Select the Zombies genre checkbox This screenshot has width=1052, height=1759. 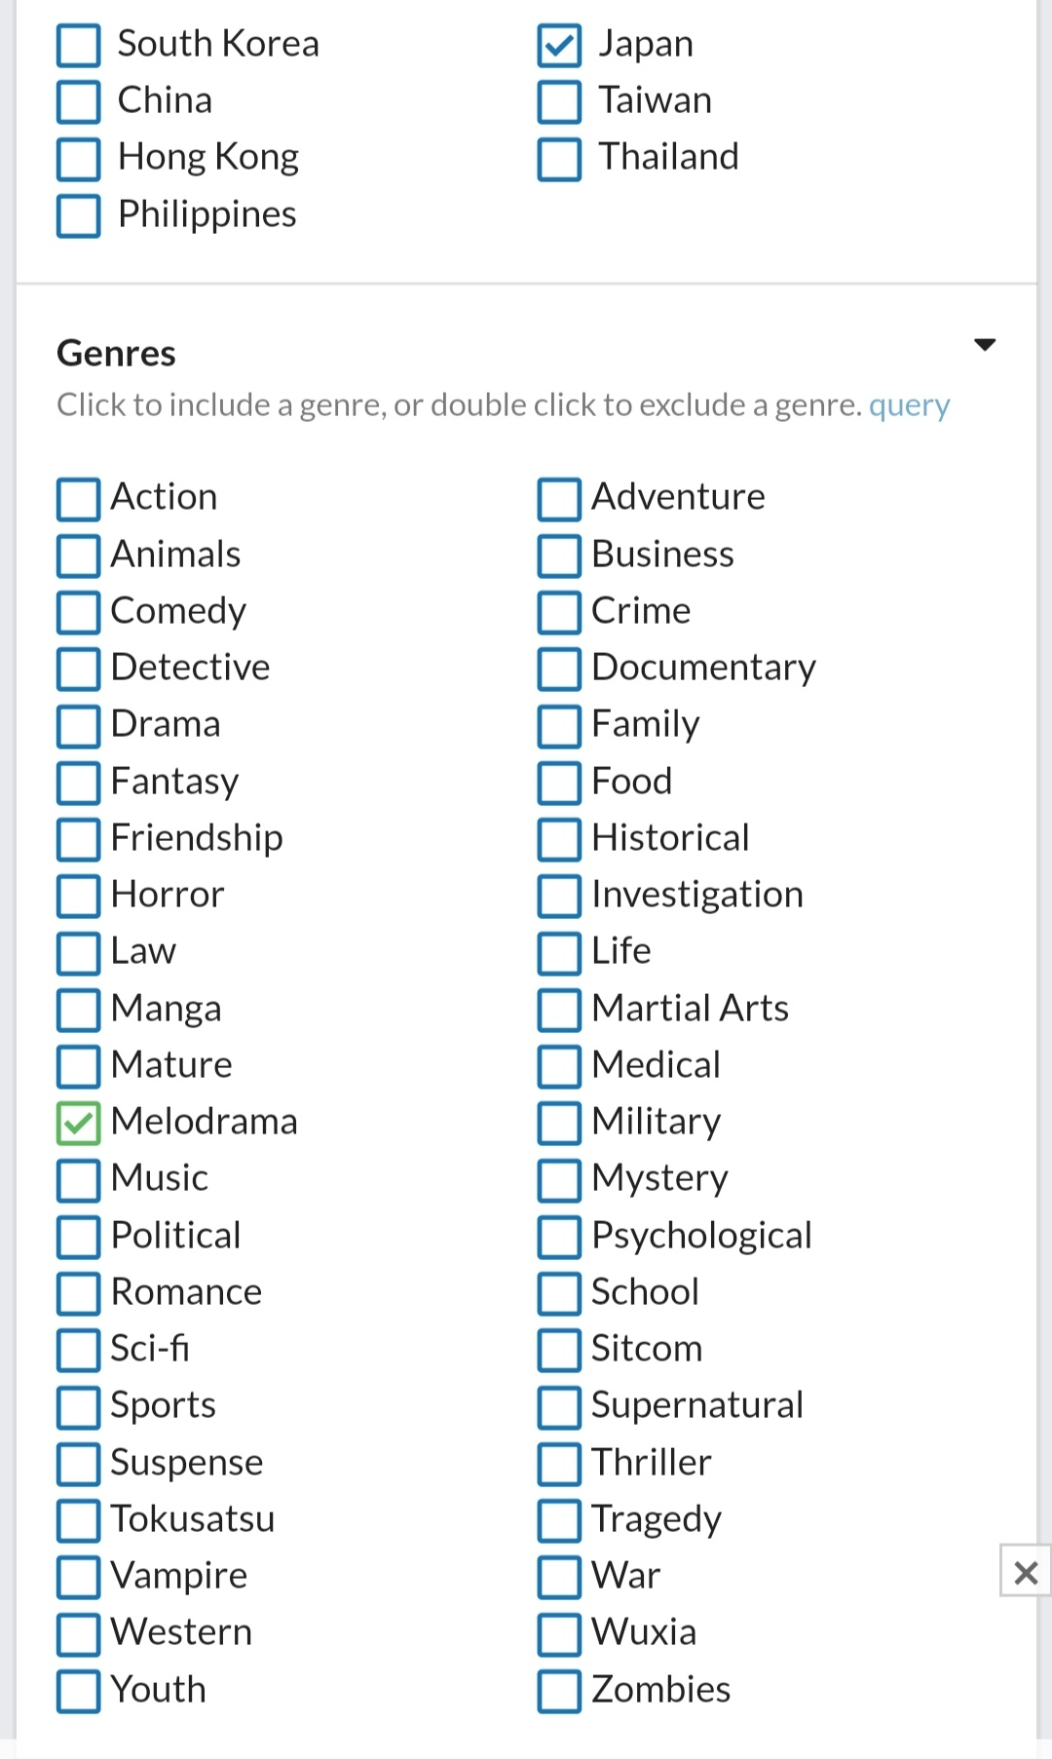[559, 1691]
